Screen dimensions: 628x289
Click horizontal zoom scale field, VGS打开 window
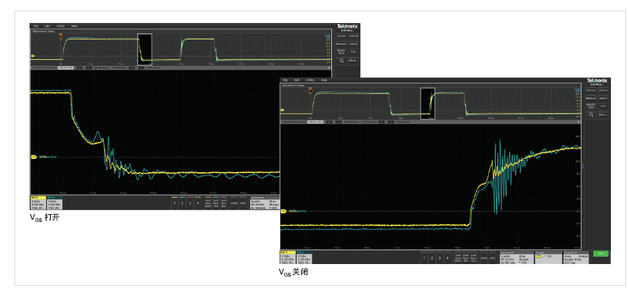coord(66,68)
